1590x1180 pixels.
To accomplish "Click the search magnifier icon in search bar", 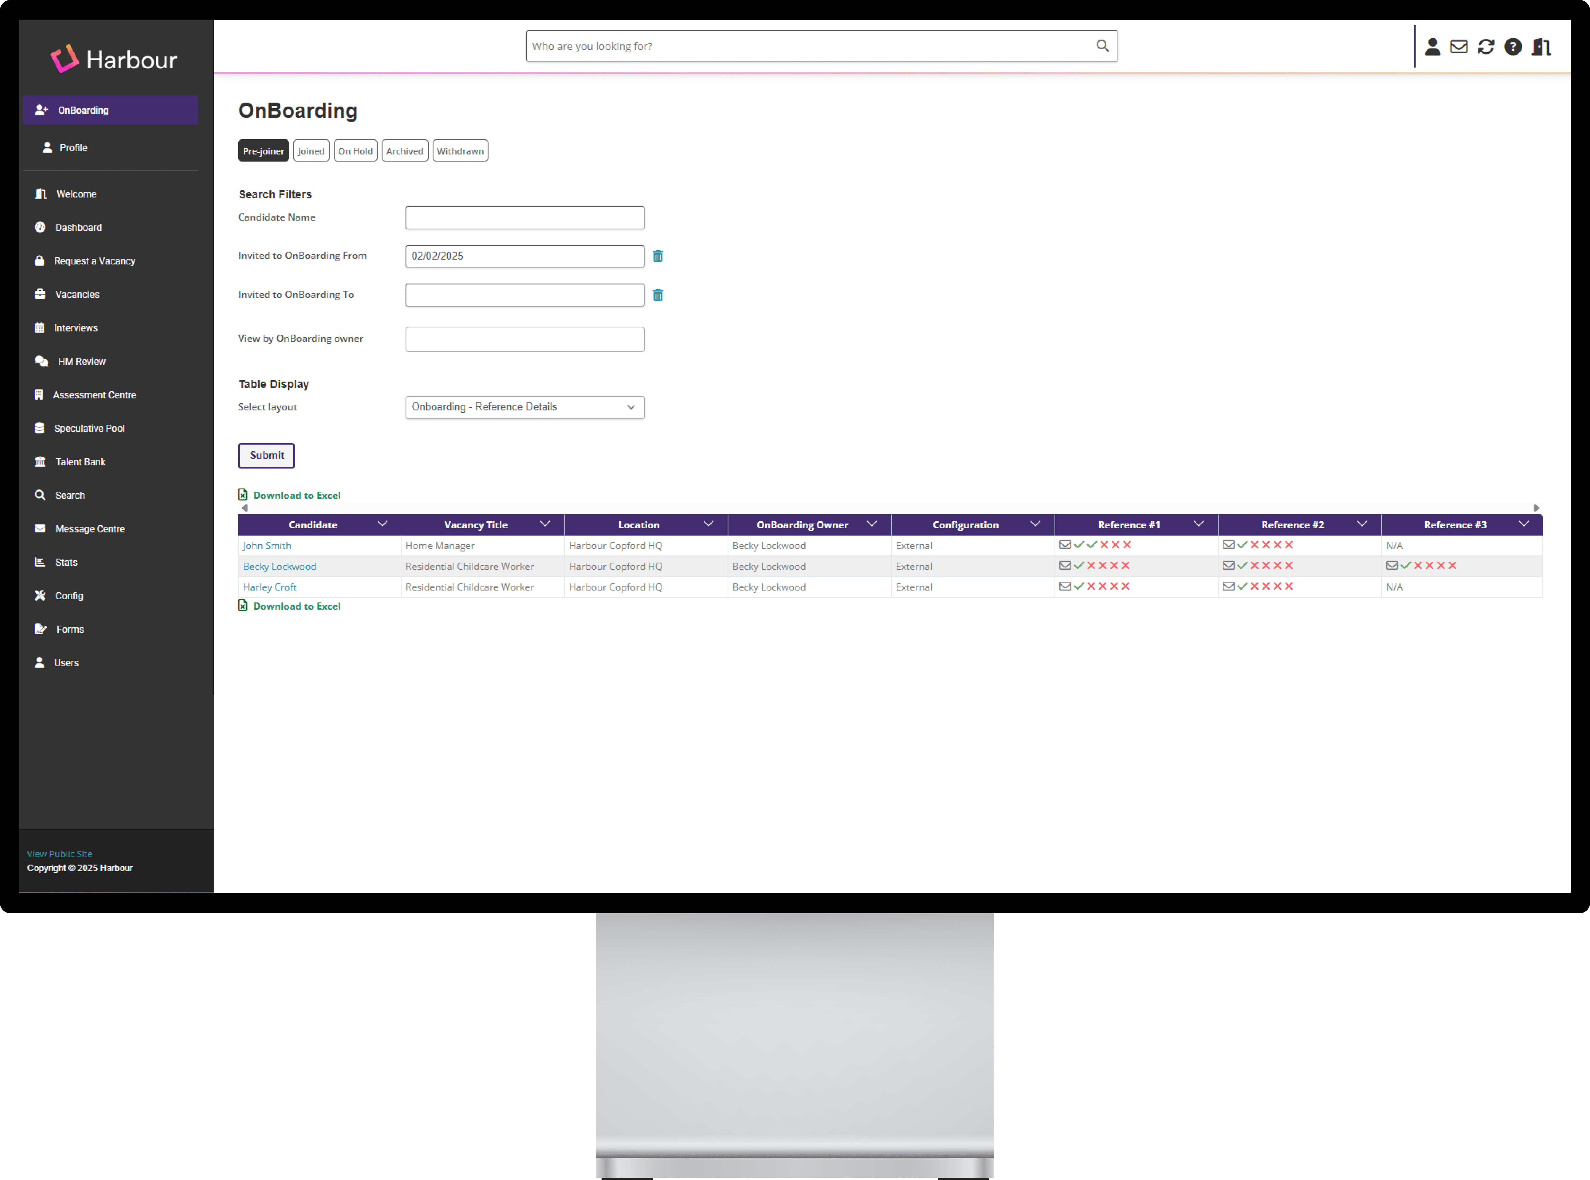I will click(x=1102, y=46).
